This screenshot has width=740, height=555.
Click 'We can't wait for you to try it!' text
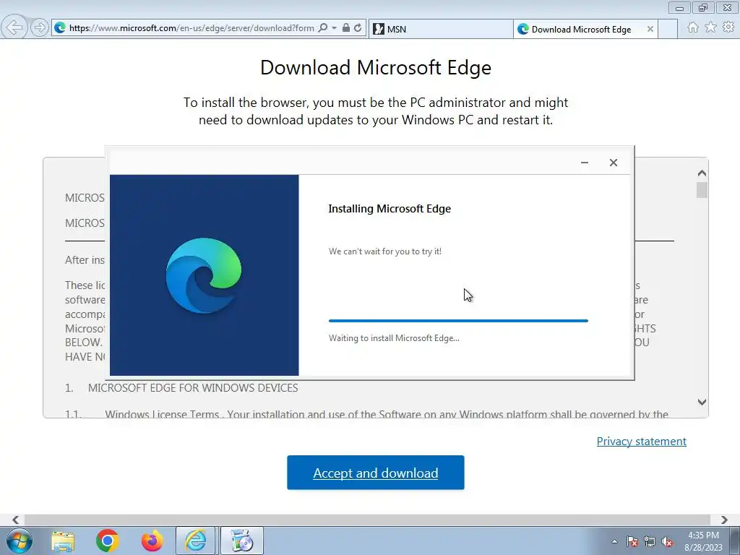[x=385, y=251]
